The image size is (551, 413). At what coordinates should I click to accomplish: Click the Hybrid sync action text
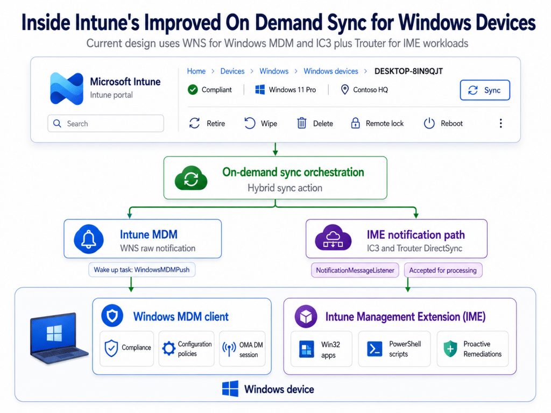pyautogui.click(x=285, y=188)
